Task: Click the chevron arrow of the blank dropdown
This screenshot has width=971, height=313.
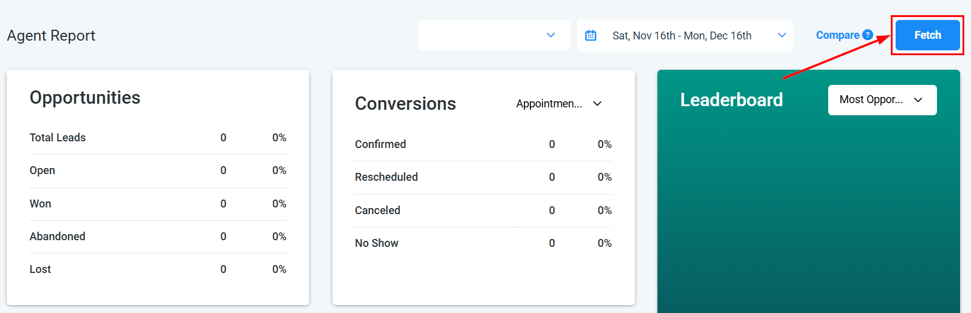Action: pyautogui.click(x=551, y=35)
